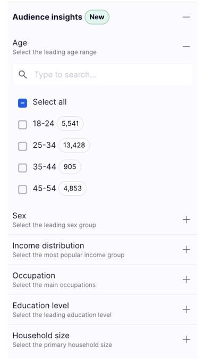
Task: Expand Occupation filter with plus icon
Action: point(186,280)
